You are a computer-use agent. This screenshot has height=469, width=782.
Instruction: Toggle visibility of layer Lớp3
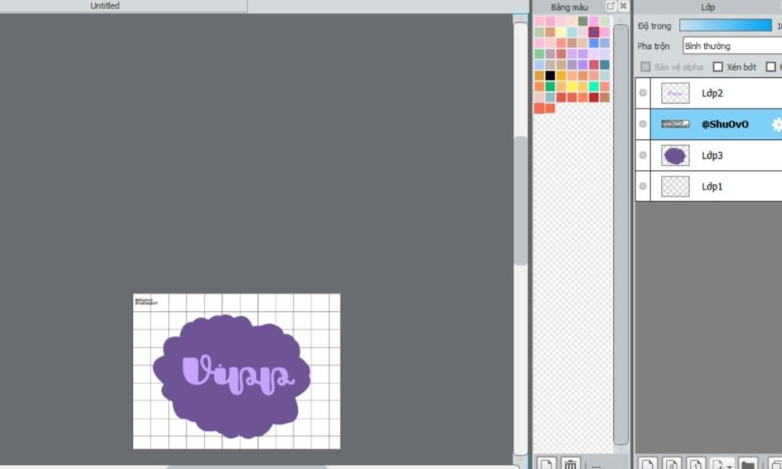pyautogui.click(x=643, y=155)
